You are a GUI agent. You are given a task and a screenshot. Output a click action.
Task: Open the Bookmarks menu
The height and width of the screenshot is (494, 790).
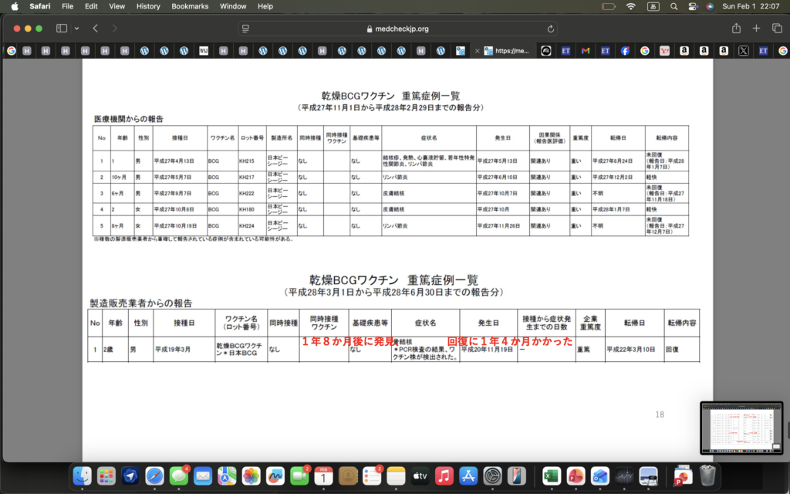pyautogui.click(x=190, y=6)
